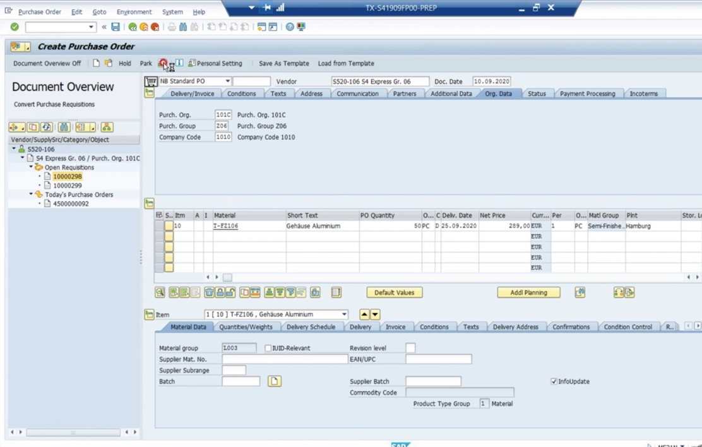
Task: Click the item table horizontal scroll thumb
Action: [227, 277]
